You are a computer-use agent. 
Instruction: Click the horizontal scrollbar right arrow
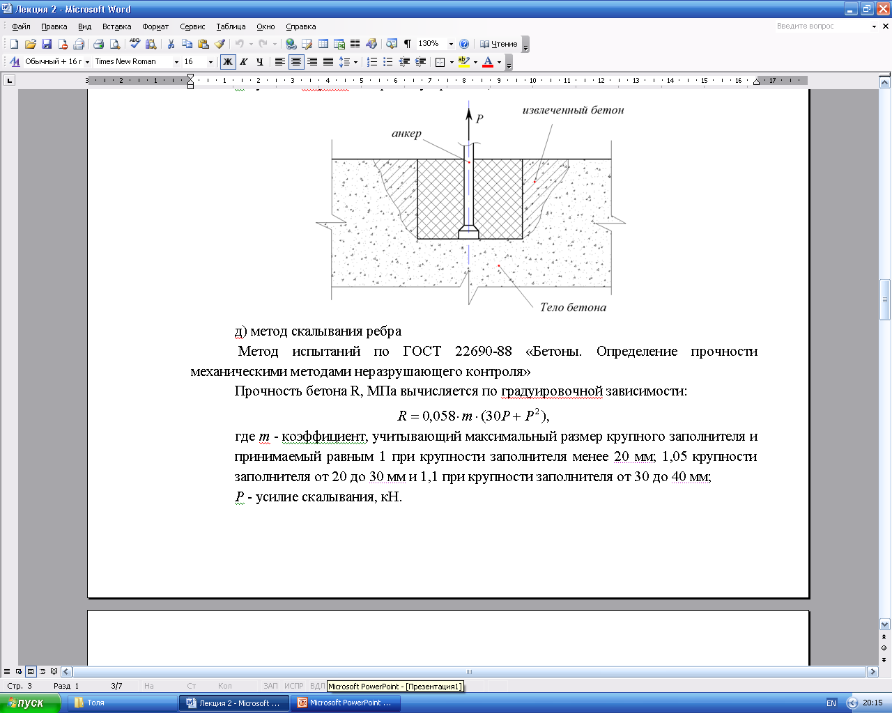(872, 672)
